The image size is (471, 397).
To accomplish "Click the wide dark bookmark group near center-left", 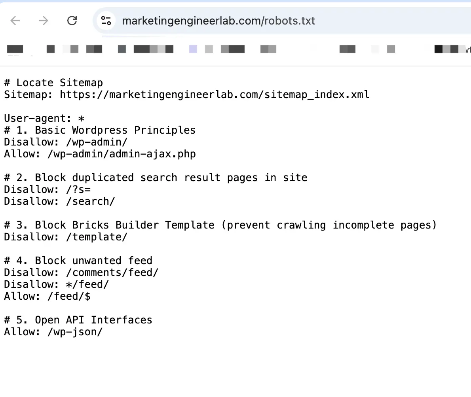I will (154, 49).
